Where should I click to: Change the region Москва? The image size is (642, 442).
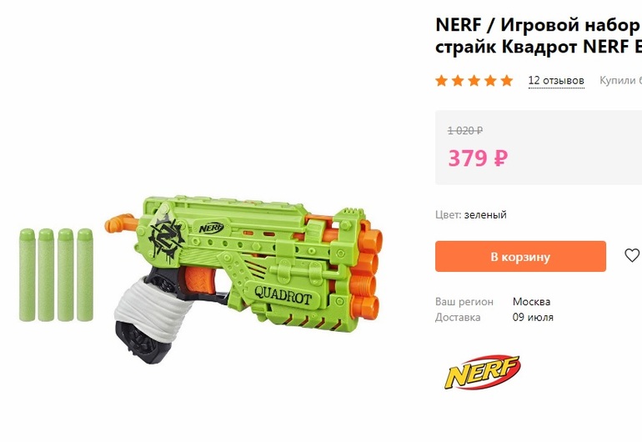[x=531, y=302]
